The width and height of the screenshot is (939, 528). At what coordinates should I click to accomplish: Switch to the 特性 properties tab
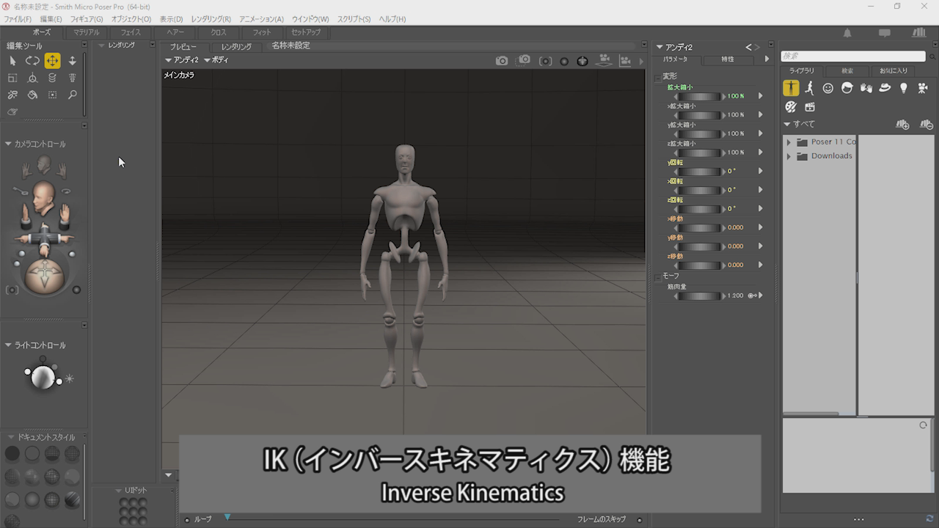727,59
